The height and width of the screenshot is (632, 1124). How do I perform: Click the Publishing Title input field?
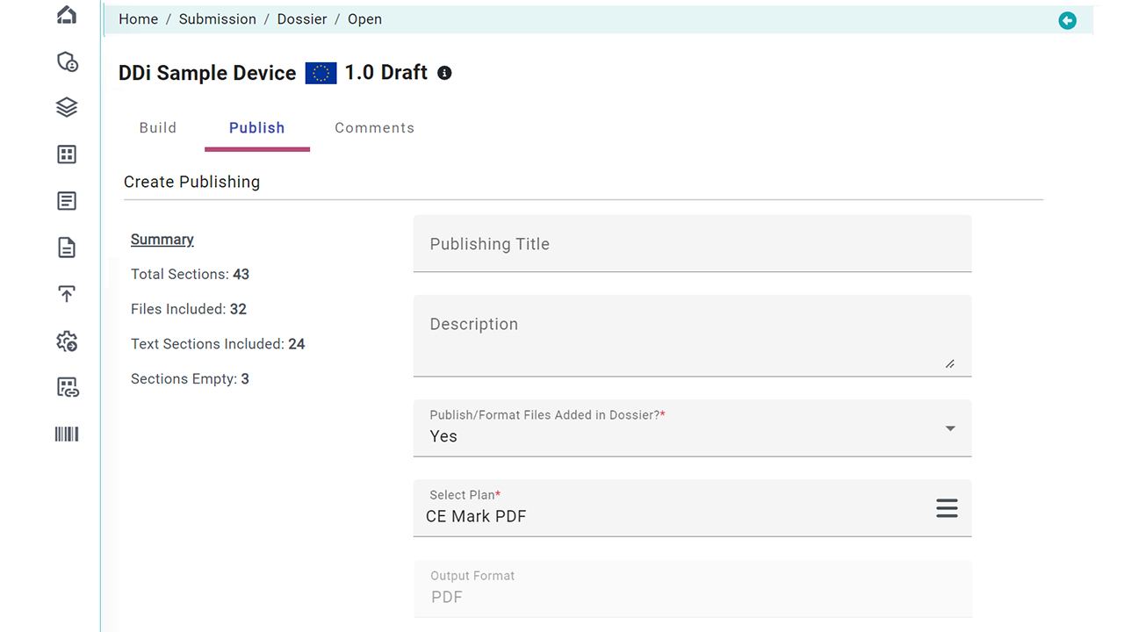coord(692,244)
